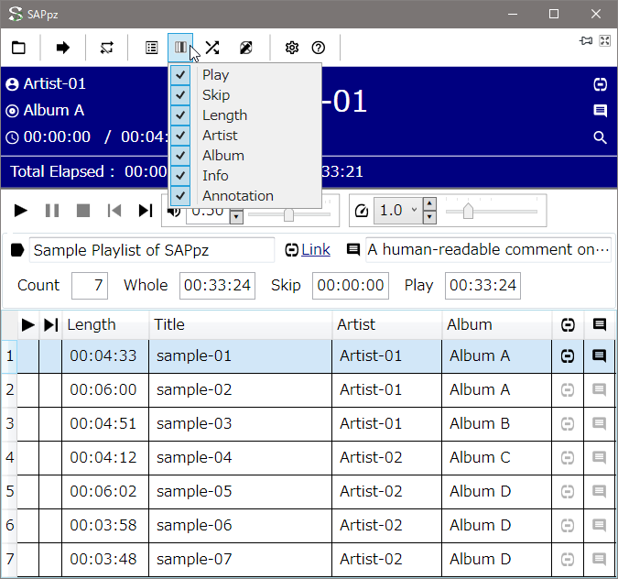Click the speed slider thumb
The height and width of the screenshot is (579, 618).
[468, 211]
